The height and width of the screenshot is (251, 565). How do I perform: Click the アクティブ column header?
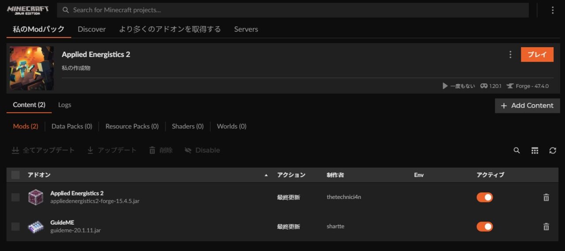tap(490, 175)
